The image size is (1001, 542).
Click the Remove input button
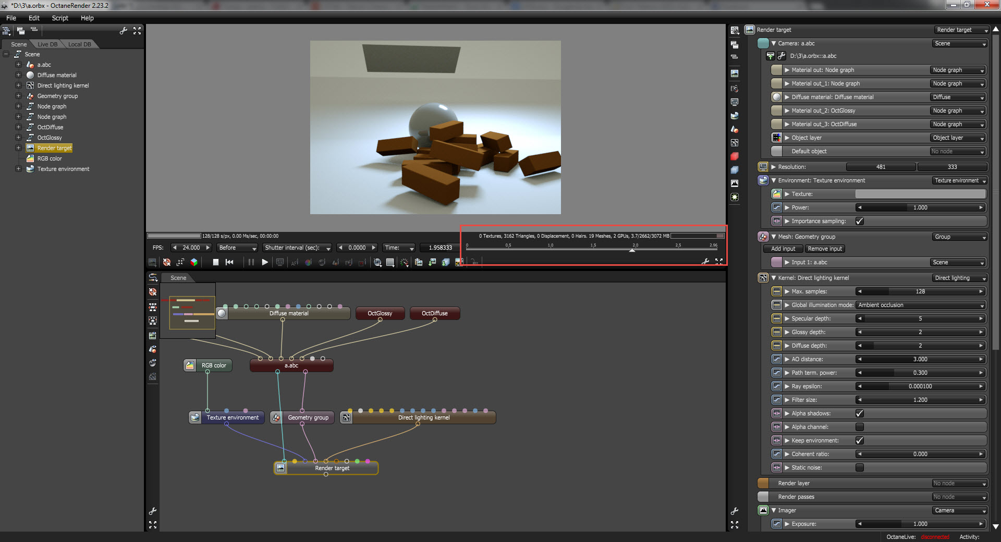825,249
